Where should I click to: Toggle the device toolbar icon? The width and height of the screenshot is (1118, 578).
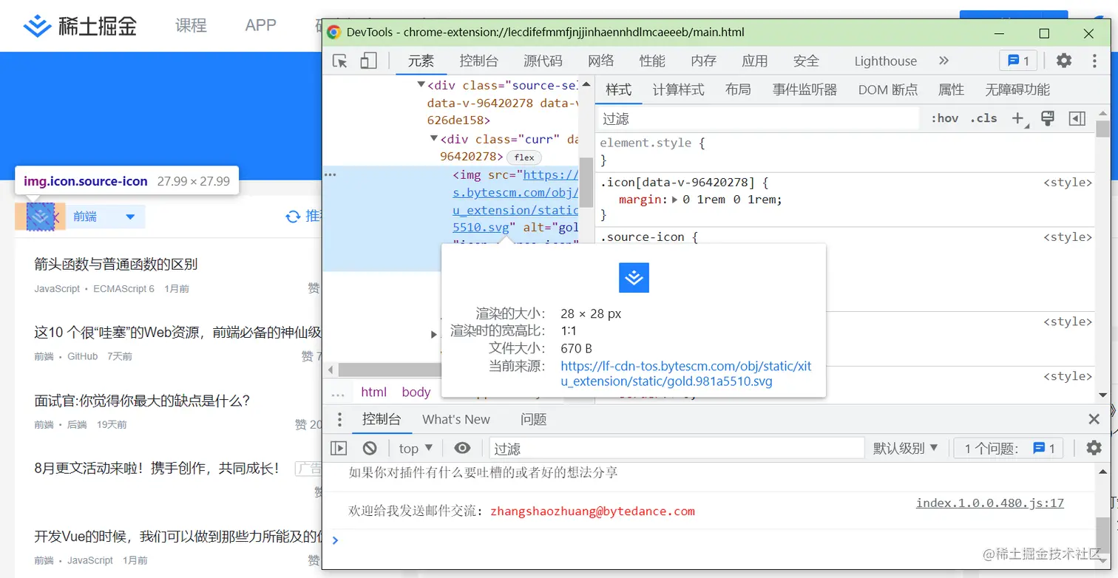[368, 61]
